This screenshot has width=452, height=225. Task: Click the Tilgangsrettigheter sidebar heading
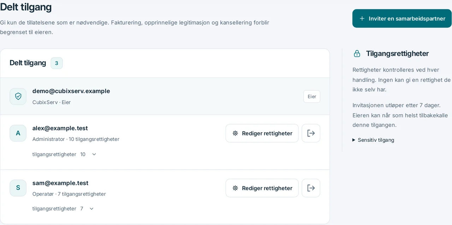click(397, 54)
